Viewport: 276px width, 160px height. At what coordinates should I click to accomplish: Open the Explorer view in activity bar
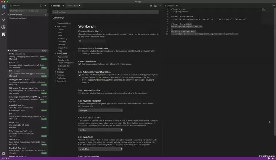point(3,7)
